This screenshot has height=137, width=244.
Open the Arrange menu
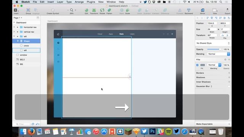(79, 2)
